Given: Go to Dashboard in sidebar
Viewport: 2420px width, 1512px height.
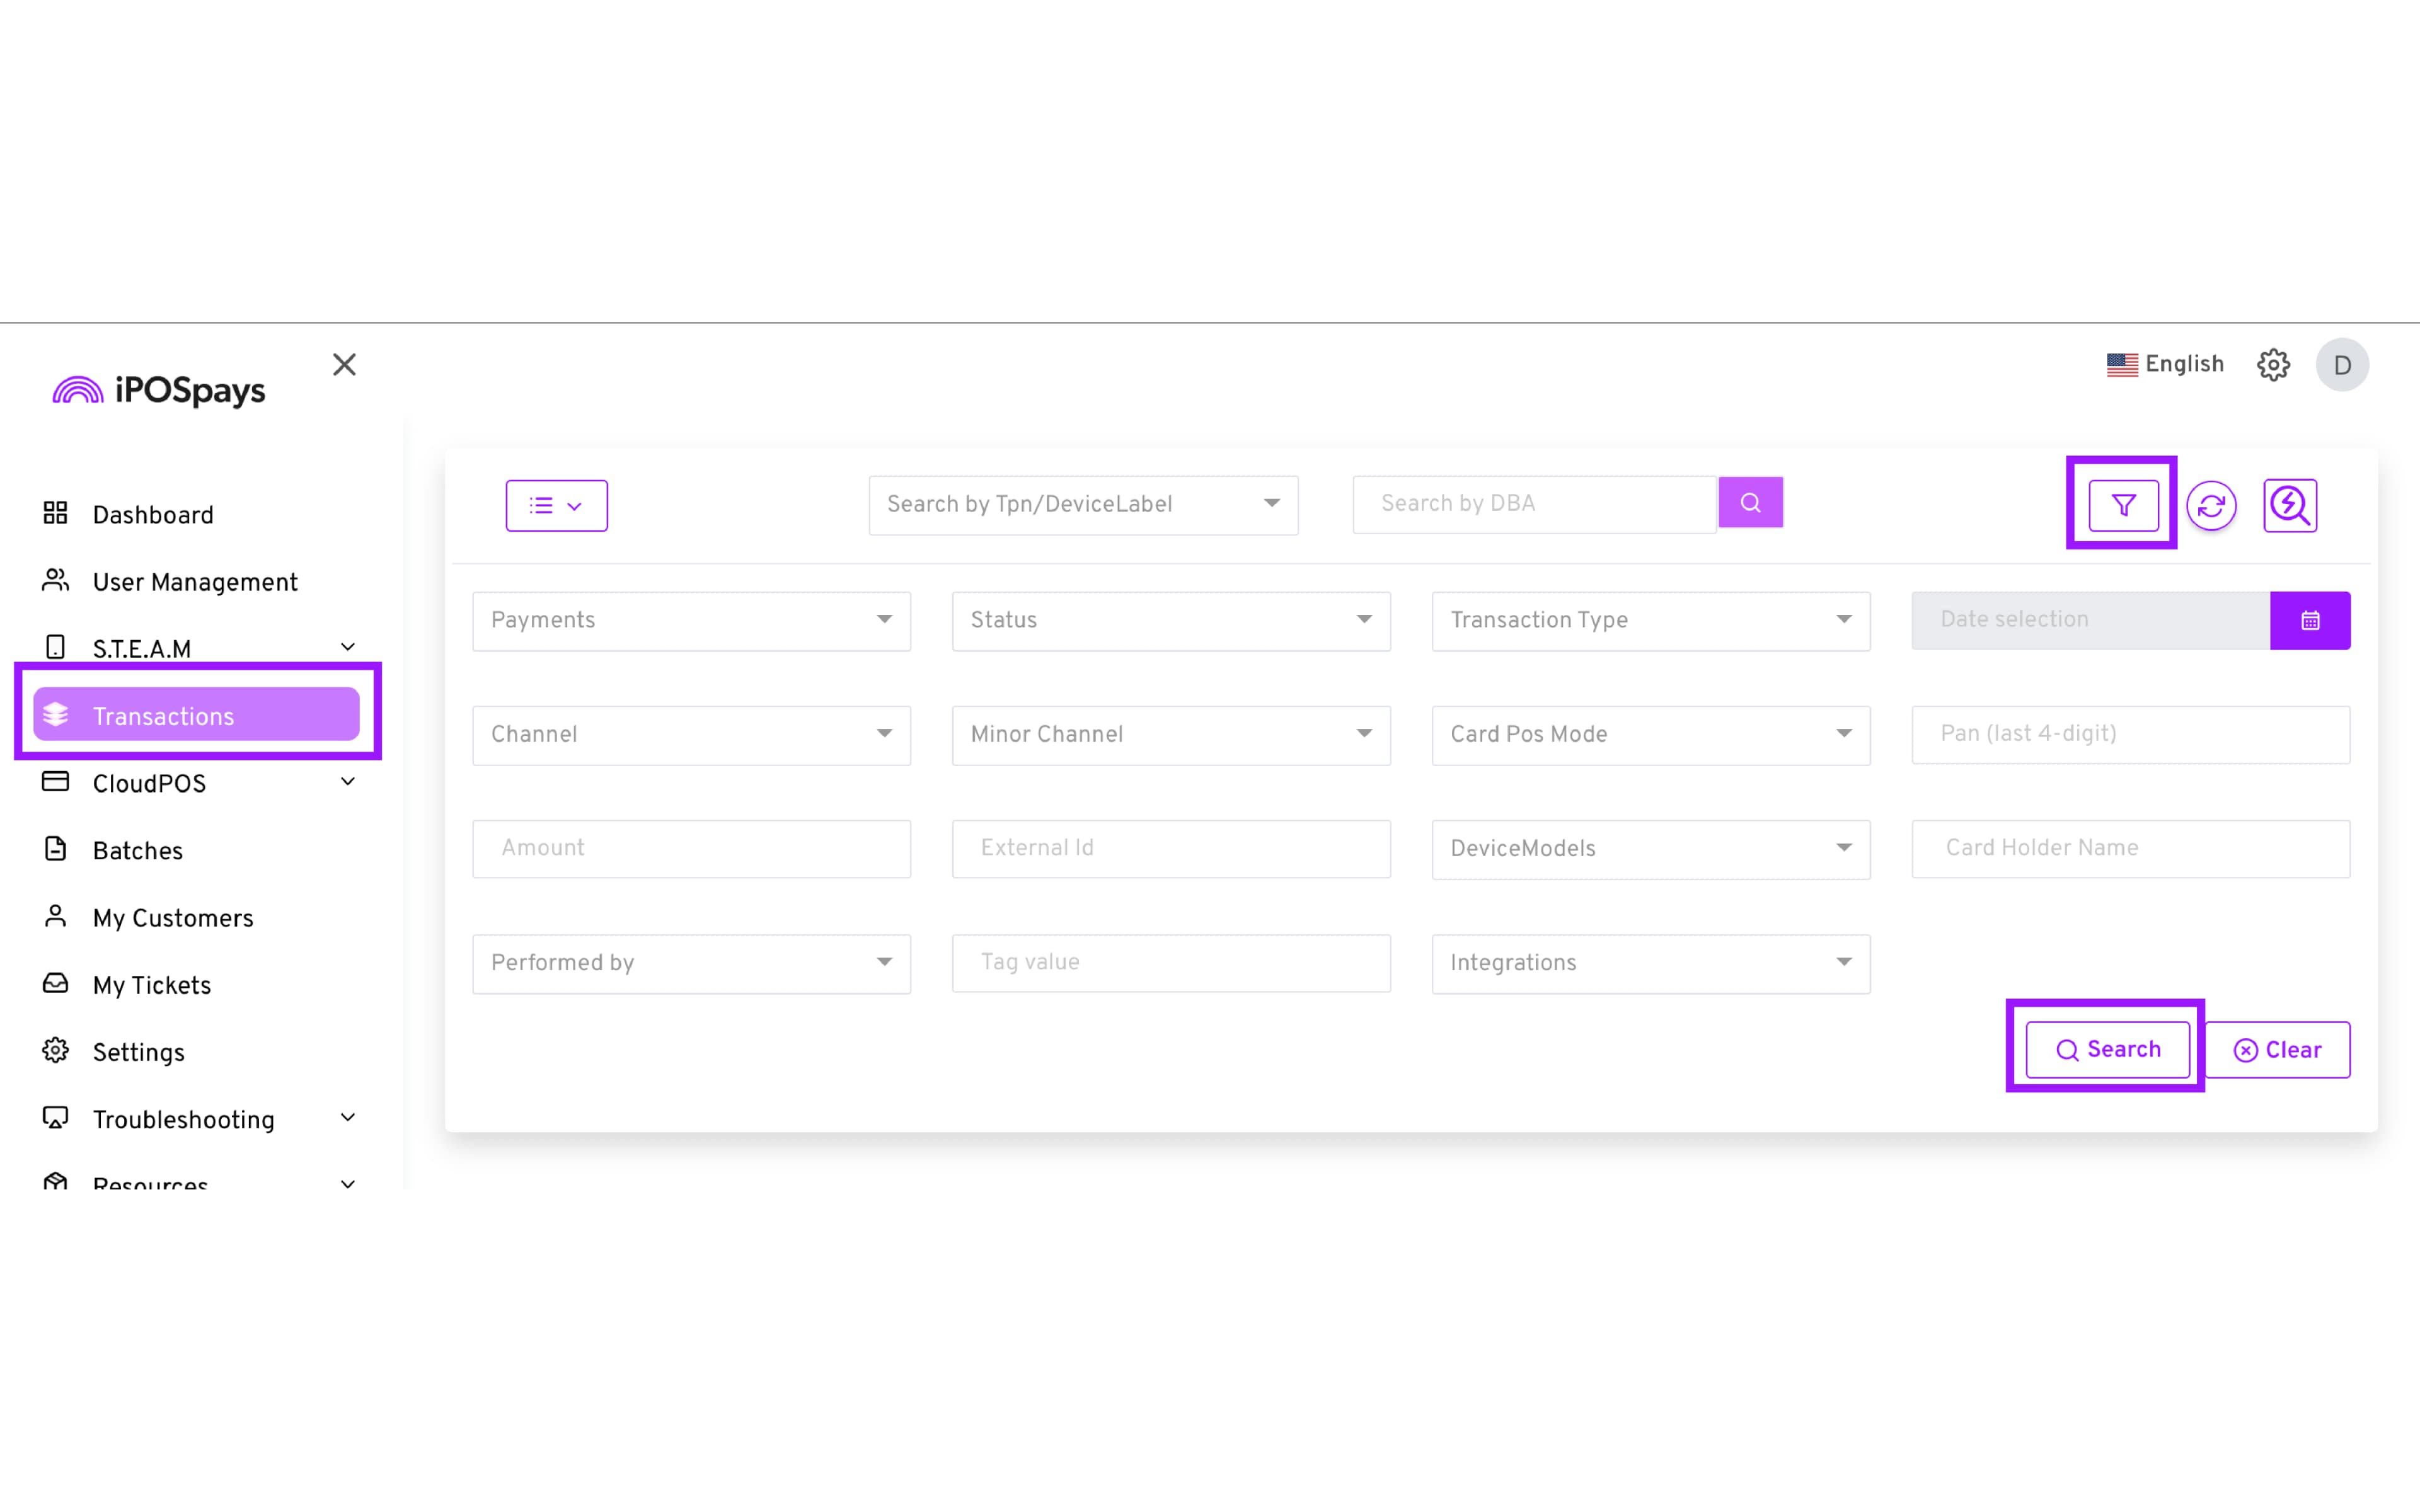Looking at the screenshot, I should point(152,516).
